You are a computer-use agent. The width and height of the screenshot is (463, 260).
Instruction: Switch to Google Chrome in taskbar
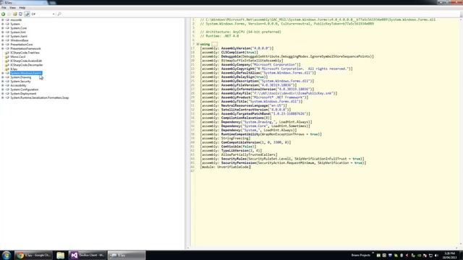33,255
